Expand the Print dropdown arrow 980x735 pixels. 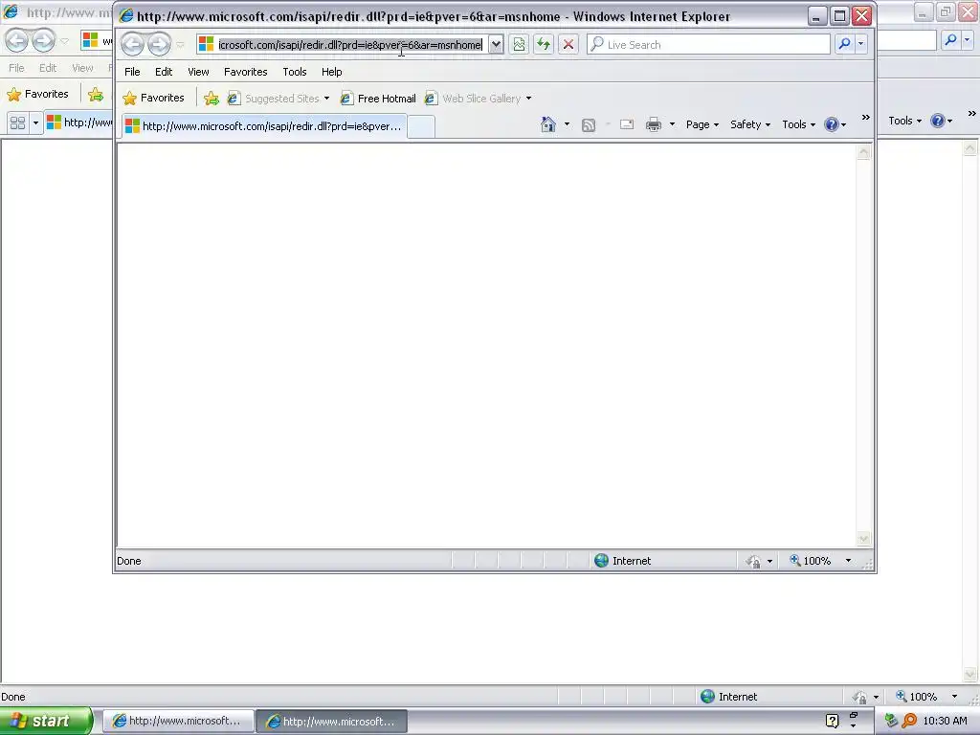[x=673, y=125]
